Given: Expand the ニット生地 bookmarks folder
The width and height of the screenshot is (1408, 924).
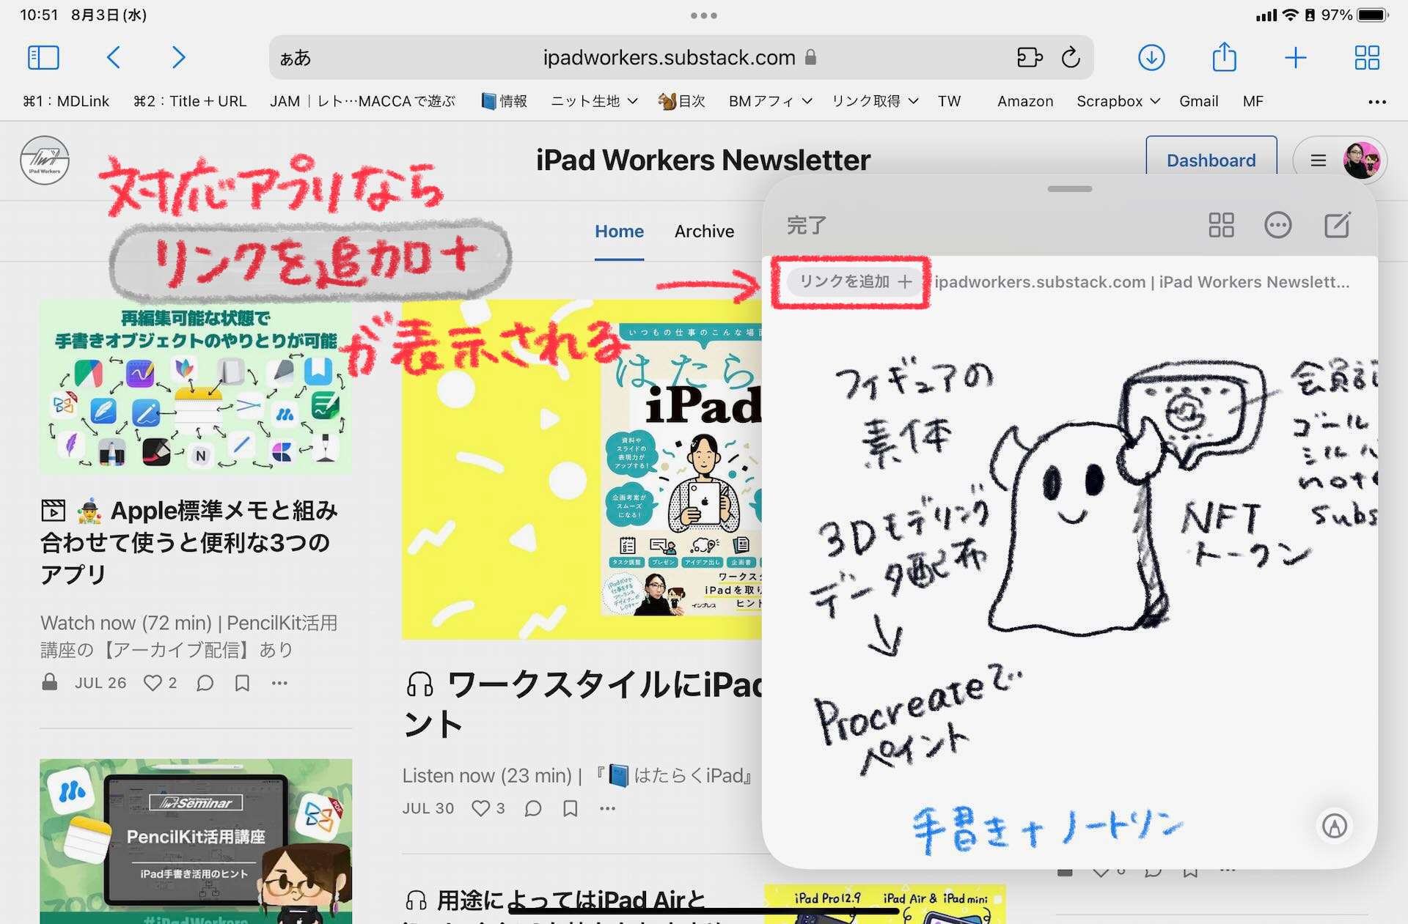Looking at the screenshot, I should (594, 101).
